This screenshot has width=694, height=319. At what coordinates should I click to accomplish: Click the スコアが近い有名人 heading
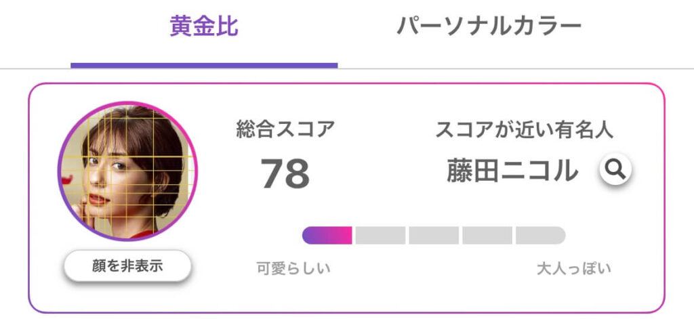point(525,129)
